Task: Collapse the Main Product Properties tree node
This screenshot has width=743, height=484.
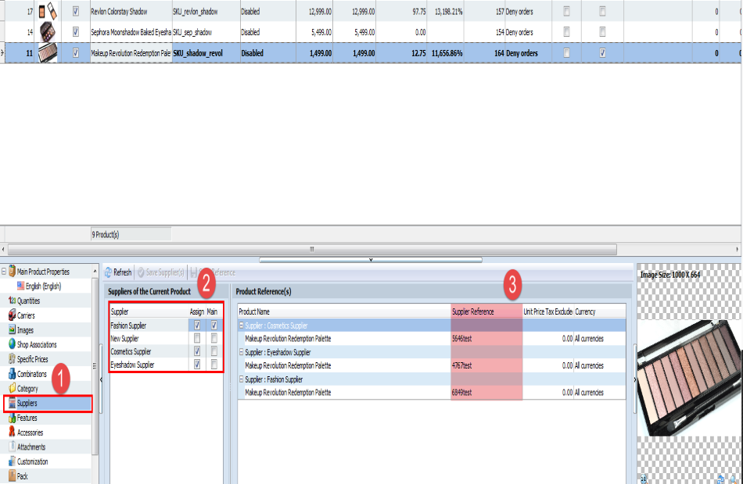Action: (4, 272)
